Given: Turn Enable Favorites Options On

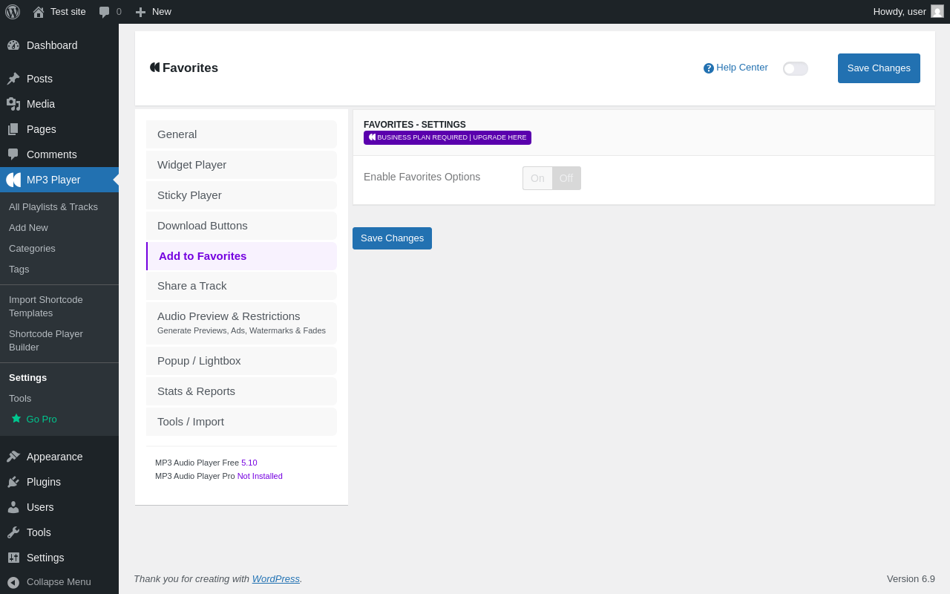Looking at the screenshot, I should coord(537,178).
